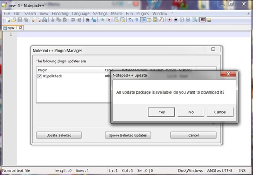
Task: Open the Language menu
Action: coord(81,14)
